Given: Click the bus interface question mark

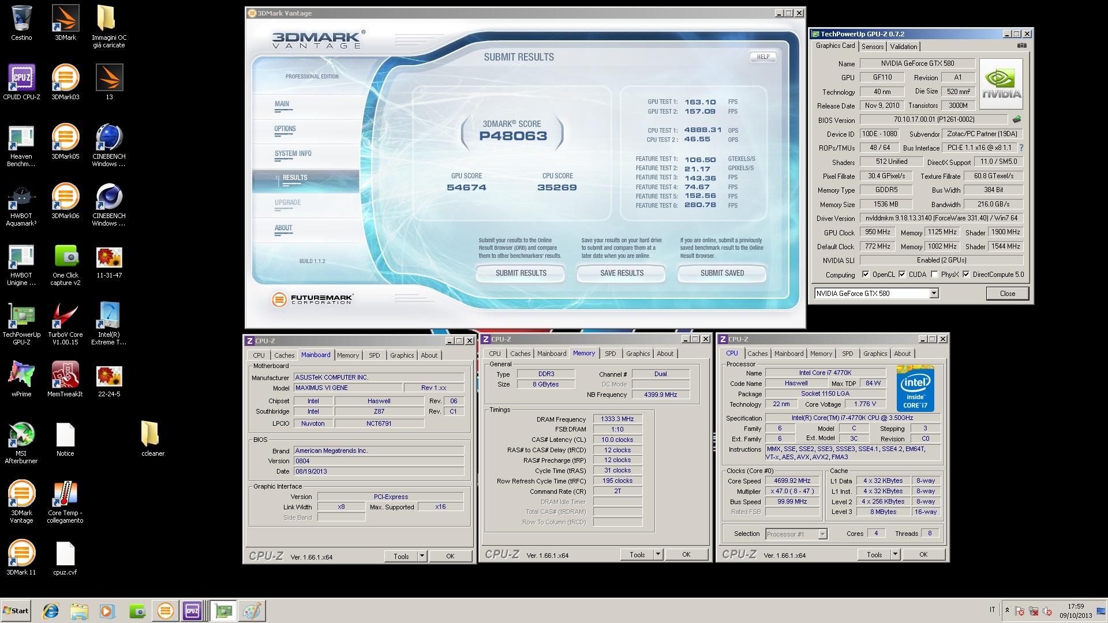Looking at the screenshot, I should [1021, 148].
